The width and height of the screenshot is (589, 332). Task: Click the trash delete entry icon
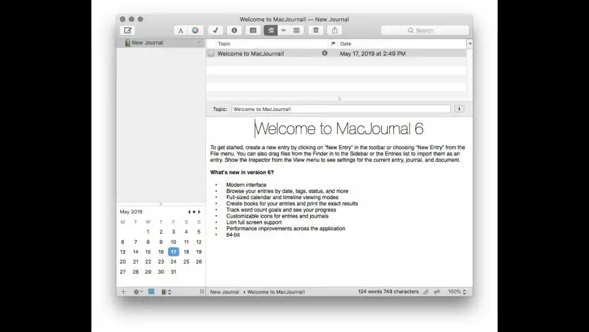[x=316, y=30]
